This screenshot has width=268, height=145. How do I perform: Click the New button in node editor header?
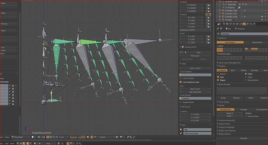pos(49,143)
